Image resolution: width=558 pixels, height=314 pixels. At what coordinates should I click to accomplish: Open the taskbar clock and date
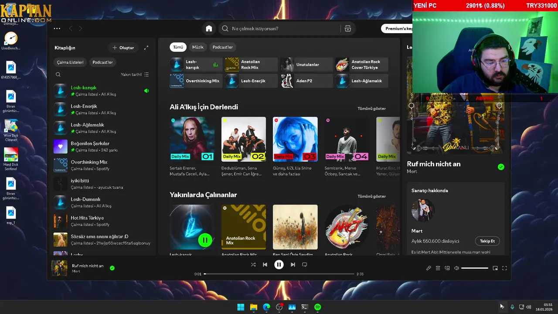pos(544,307)
